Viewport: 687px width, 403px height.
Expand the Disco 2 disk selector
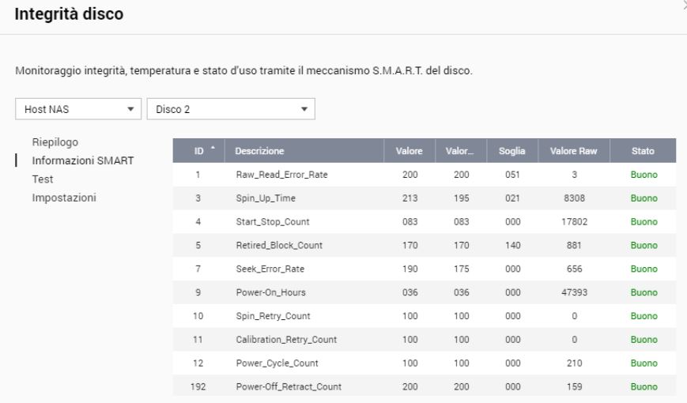coord(231,109)
